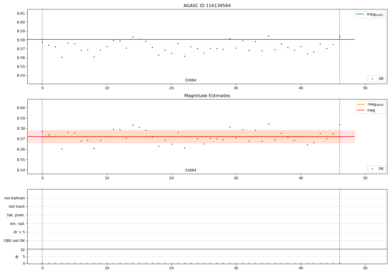
Task: Click the "OBS not OK" axis label
Action: (x=14, y=241)
